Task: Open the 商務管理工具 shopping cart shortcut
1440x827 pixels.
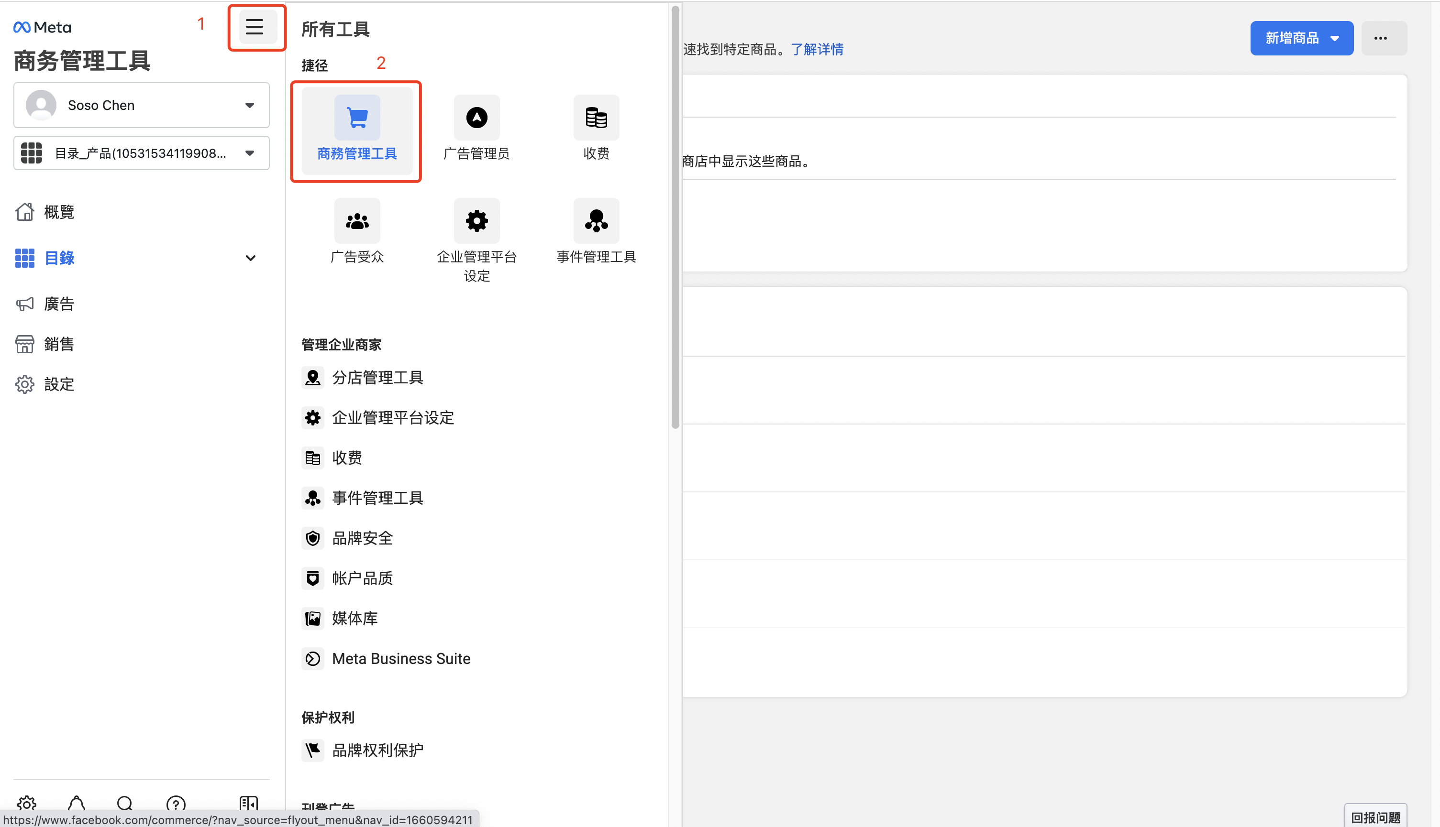Action: point(357,131)
